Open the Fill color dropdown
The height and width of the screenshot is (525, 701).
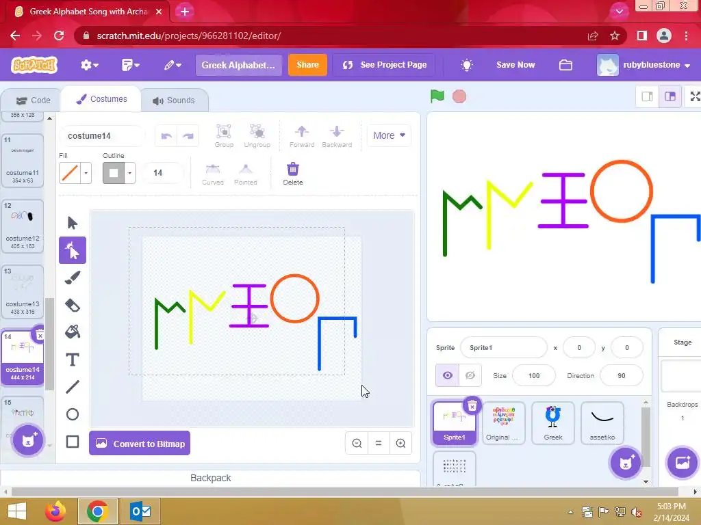(86, 173)
